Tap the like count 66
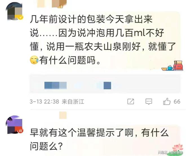This screenshot has height=156, width=186. pos(177,101)
